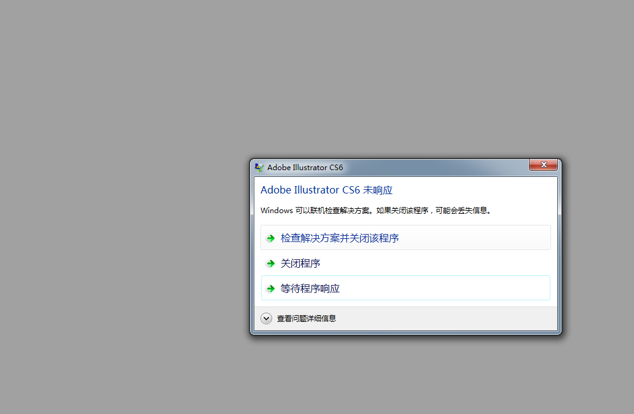Click the dialog title bar program icon
The height and width of the screenshot is (414, 634).
[259, 167]
